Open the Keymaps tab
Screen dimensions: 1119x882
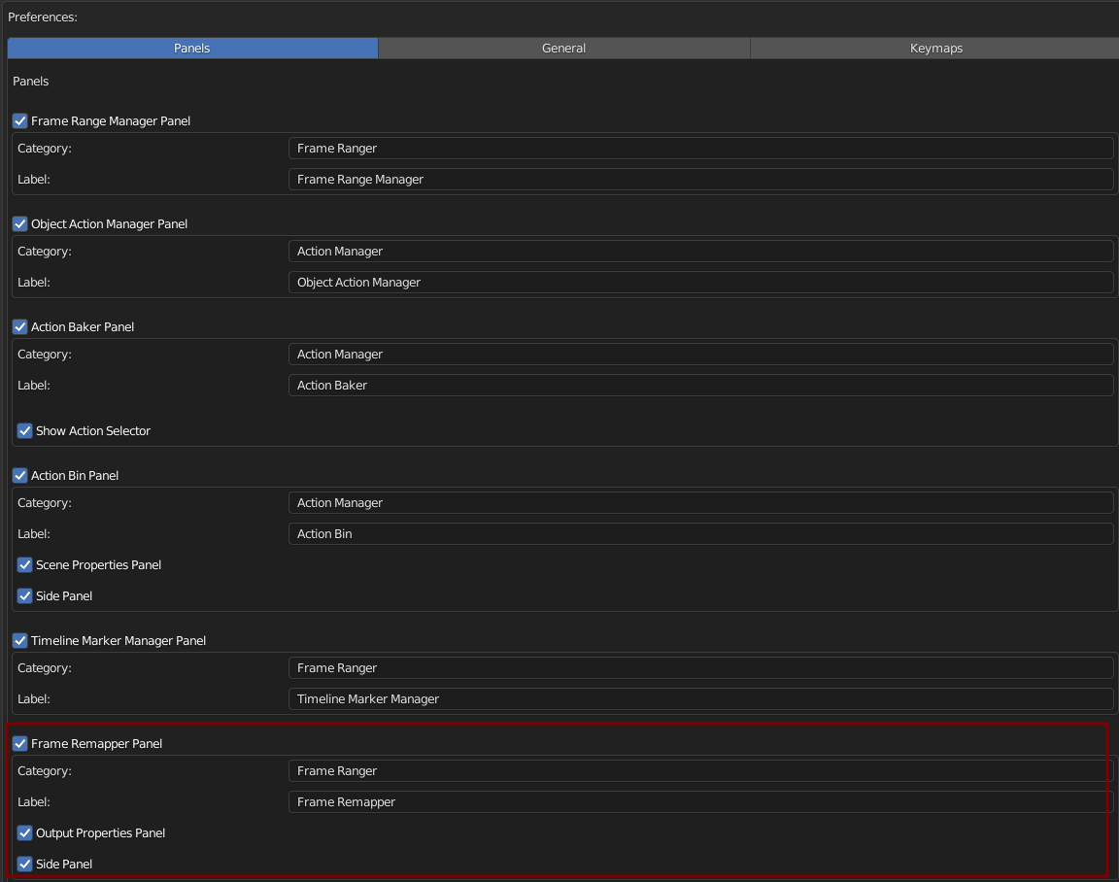[x=935, y=49]
